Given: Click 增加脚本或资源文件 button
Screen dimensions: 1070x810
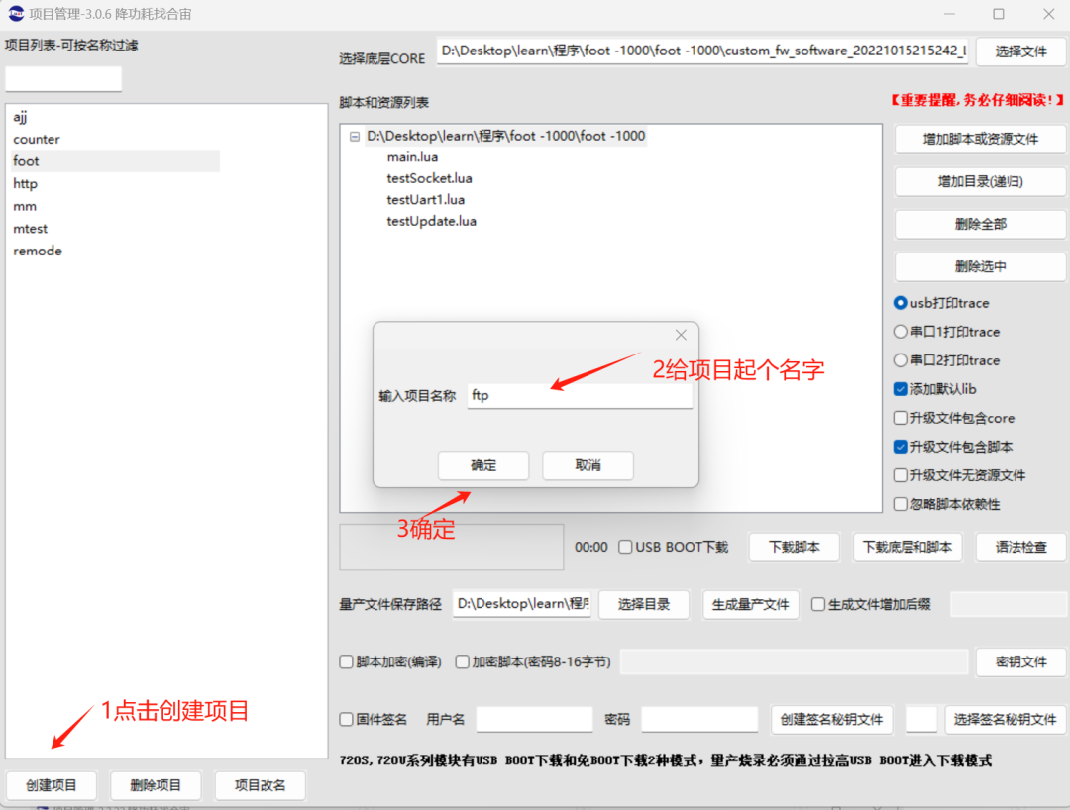Looking at the screenshot, I should coord(981,139).
